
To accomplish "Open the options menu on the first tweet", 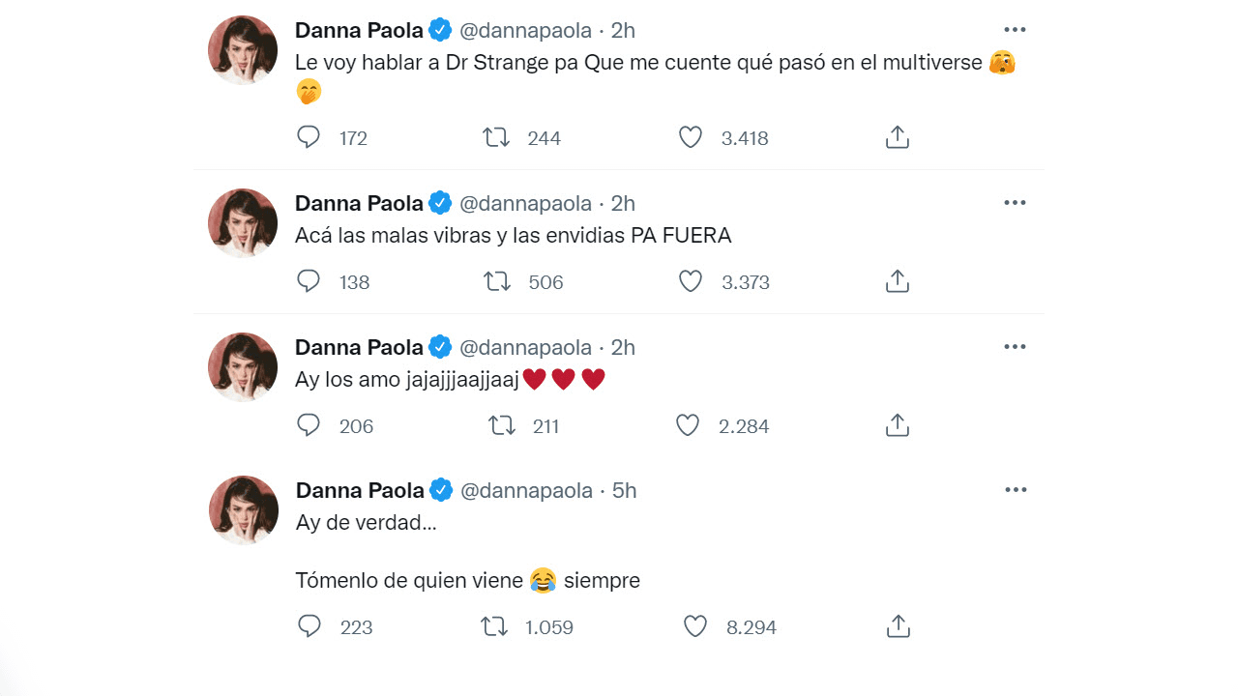I will (x=1015, y=29).
